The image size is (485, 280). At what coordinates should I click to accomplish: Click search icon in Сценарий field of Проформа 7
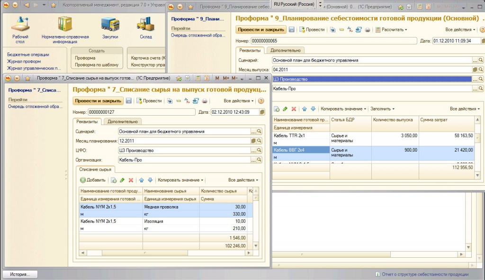(x=259, y=132)
